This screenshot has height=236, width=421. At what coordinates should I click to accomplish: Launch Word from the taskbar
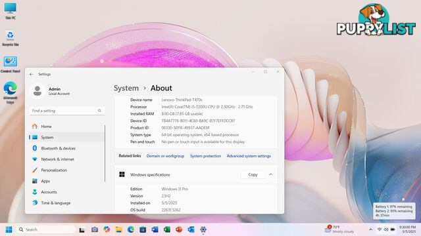[x=155, y=229]
